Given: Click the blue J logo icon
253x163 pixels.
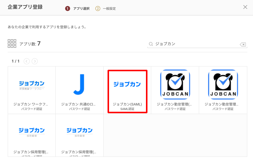Looking at the screenshot, I should point(79,84).
